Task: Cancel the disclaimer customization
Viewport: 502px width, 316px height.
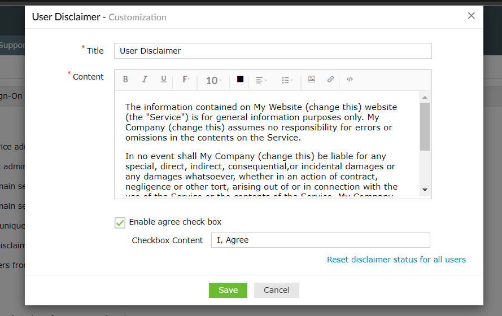Action: pos(276,290)
